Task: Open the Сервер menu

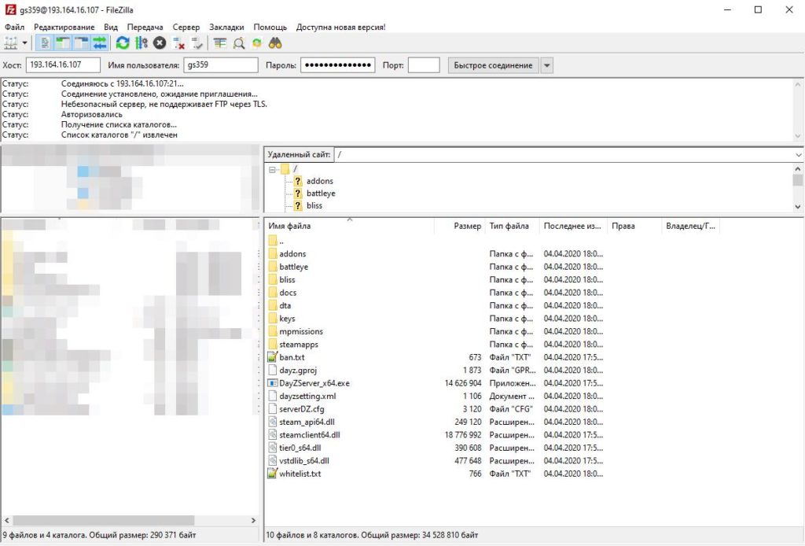Action: tap(186, 27)
